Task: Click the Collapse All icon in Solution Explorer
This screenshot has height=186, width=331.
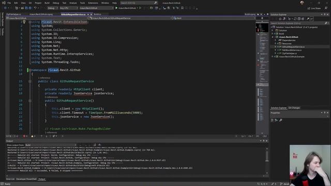Action: [x=299, y=19]
